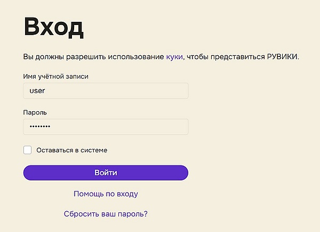Place cursor on the "user" text
320x232 pixels.
[x=37, y=90]
